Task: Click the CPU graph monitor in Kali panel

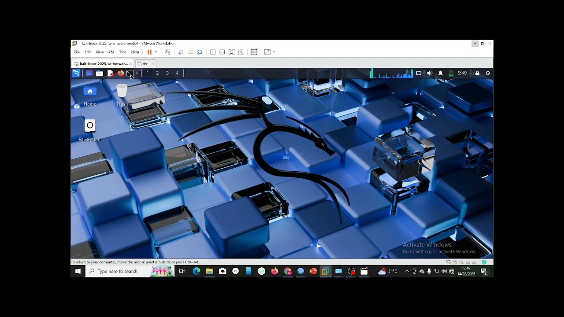Action: point(391,73)
